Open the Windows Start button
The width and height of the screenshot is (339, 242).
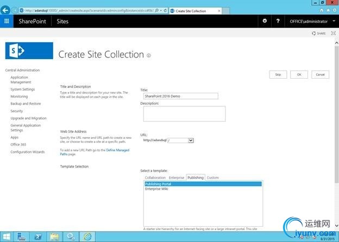[x=7, y=237]
